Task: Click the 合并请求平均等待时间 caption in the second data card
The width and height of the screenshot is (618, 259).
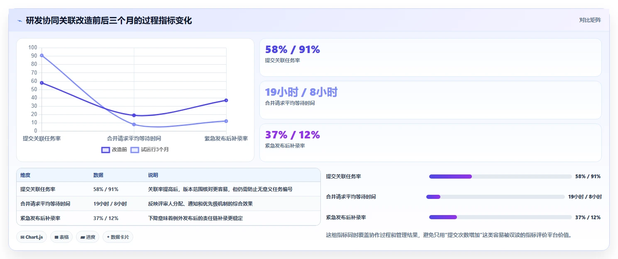Action: pos(290,103)
